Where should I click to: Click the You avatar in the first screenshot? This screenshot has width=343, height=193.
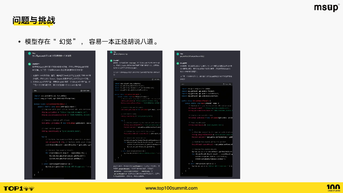point(29,53)
